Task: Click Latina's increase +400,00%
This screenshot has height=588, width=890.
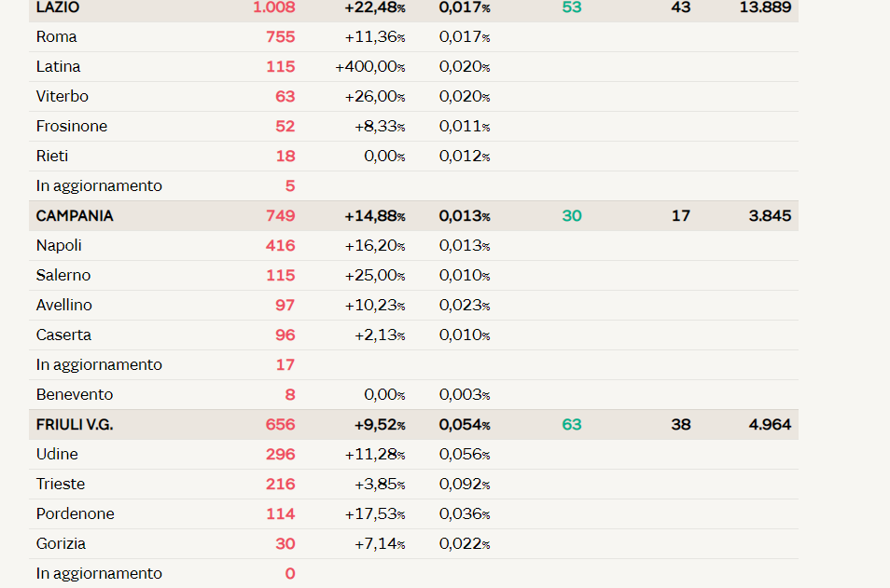Action: [370, 66]
